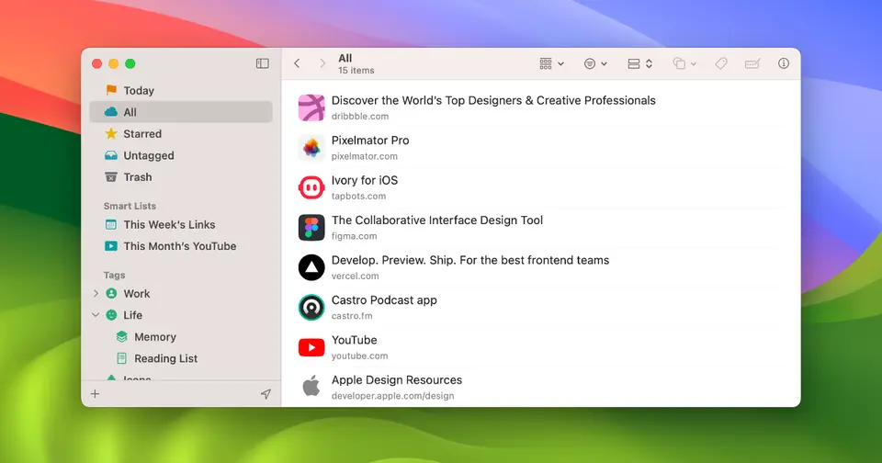
Task: Collapse the Life tag chevron
Action: [96, 315]
